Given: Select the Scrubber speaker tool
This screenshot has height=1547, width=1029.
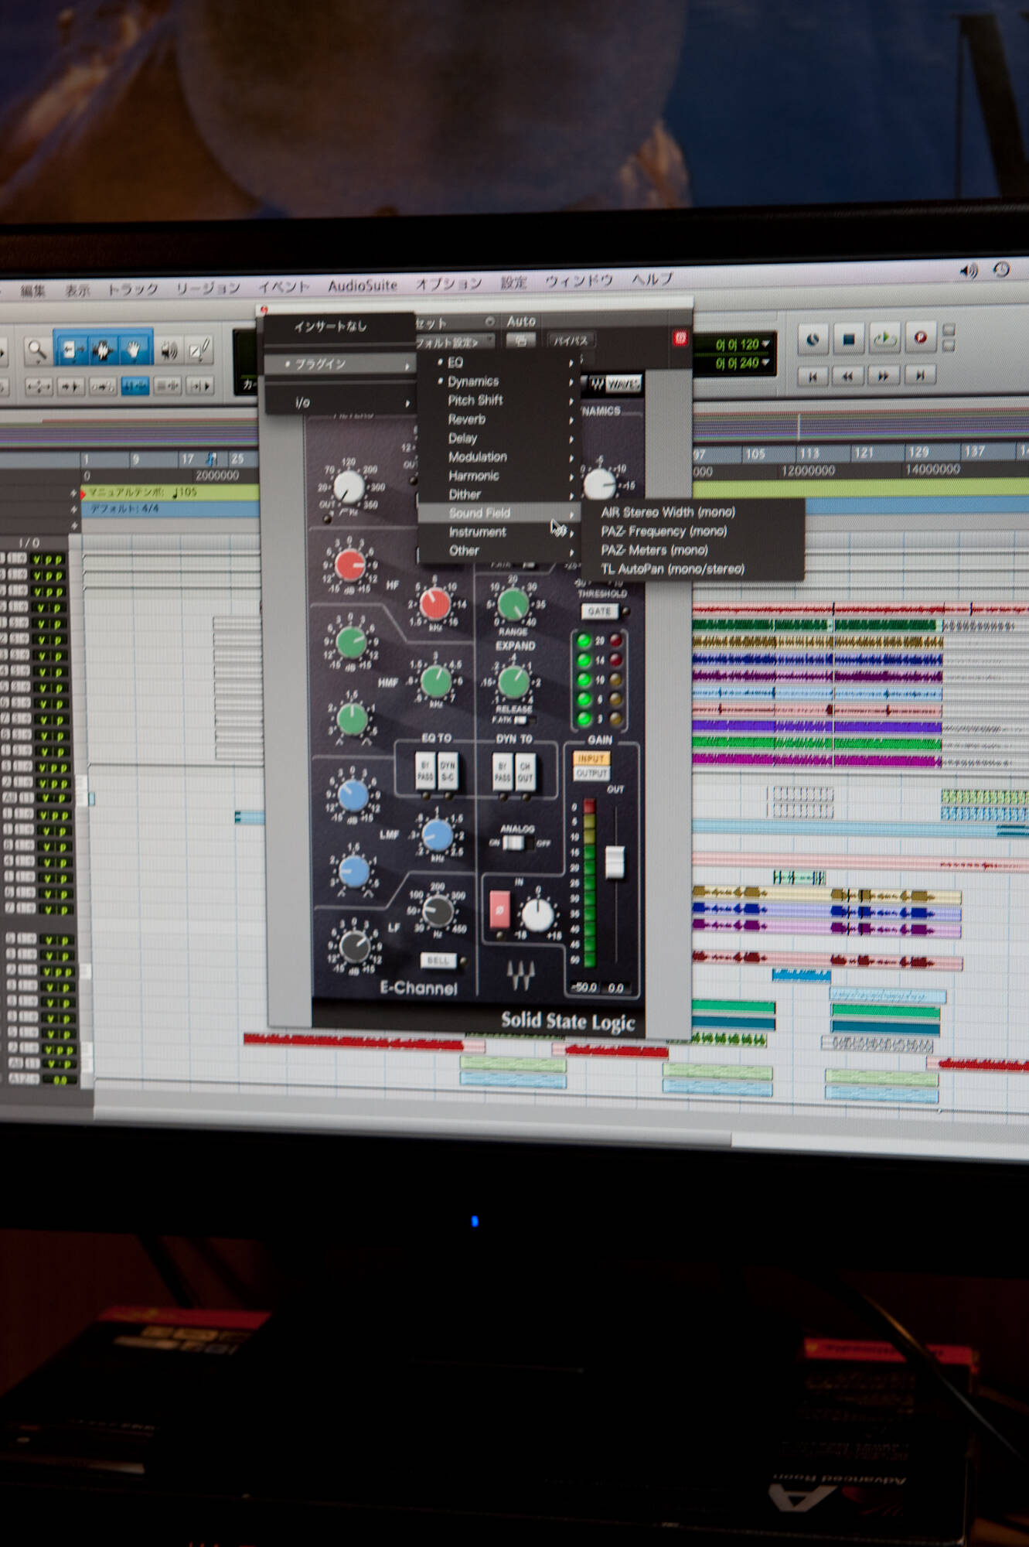Looking at the screenshot, I should [169, 351].
